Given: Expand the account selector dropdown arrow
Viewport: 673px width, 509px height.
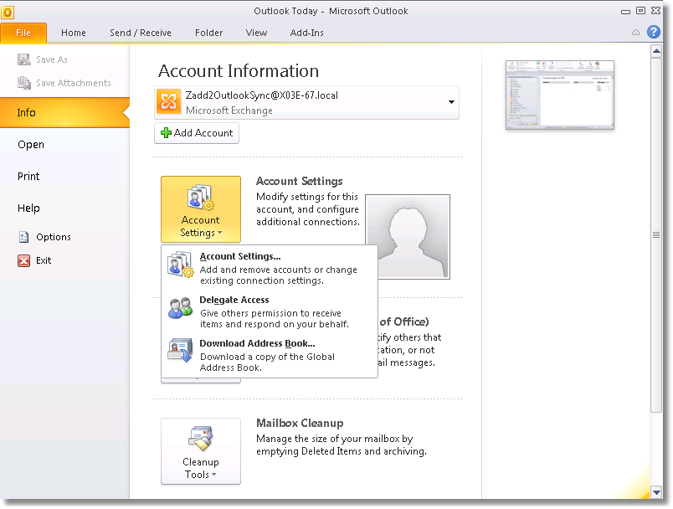Looking at the screenshot, I should click(451, 102).
